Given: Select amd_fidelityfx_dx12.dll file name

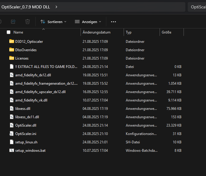Looking at the screenshot, I should coord(33,75).
